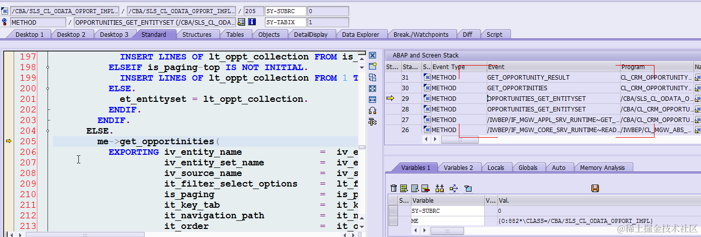The height and width of the screenshot is (237, 701).
Task: Show the Globals tab
Action: (528, 167)
